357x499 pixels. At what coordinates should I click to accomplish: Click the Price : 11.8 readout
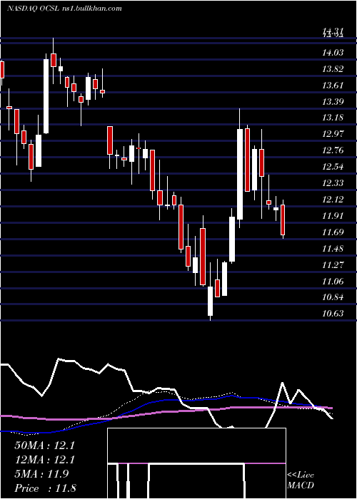coord(45,488)
